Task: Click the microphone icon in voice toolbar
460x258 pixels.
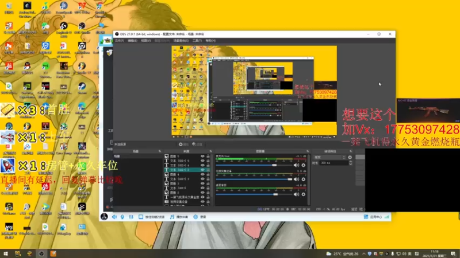Action: [122, 217]
